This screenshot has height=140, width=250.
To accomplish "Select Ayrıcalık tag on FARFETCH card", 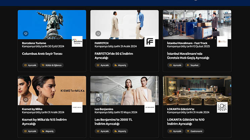I will pyautogui.click(x=103, y=65).
